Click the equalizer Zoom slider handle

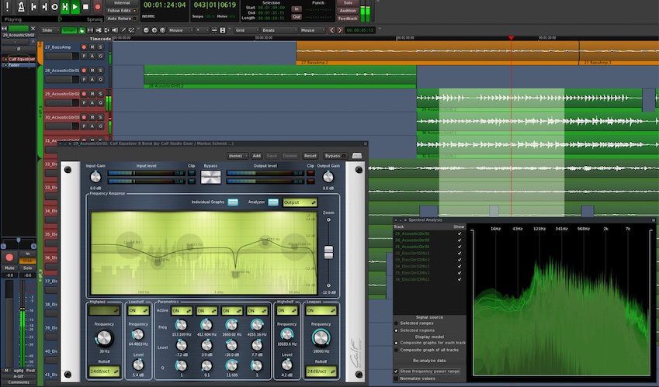[x=328, y=252]
